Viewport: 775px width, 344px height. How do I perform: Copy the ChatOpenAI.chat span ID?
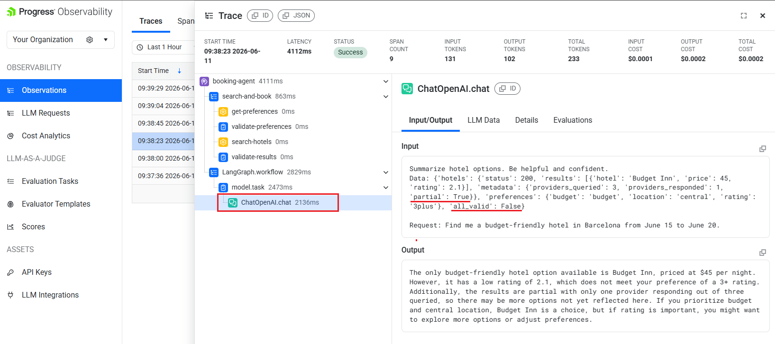click(x=507, y=89)
